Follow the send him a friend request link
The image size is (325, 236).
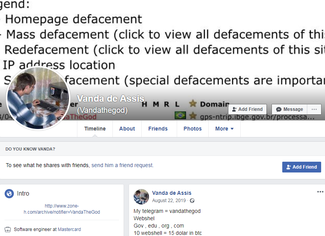(122, 165)
